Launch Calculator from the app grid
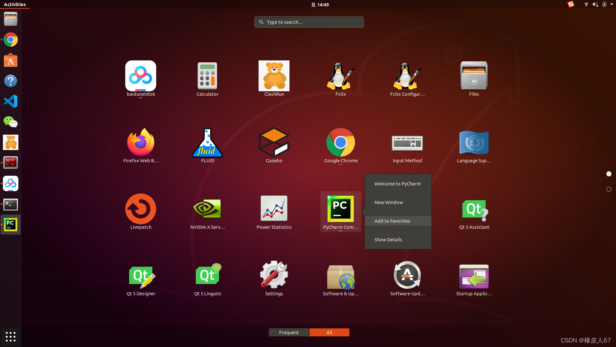The image size is (616, 347). [207, 79]
